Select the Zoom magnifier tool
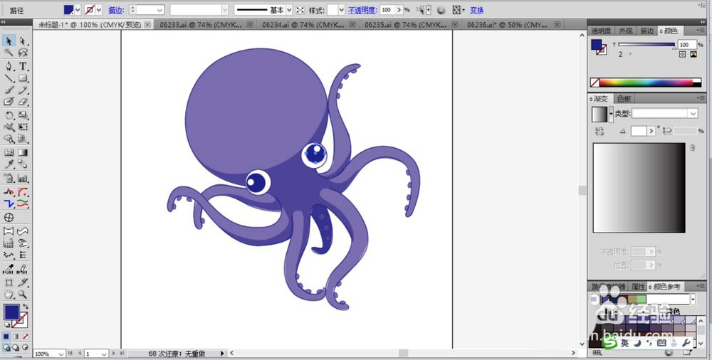712x360 pixels. 23,294
